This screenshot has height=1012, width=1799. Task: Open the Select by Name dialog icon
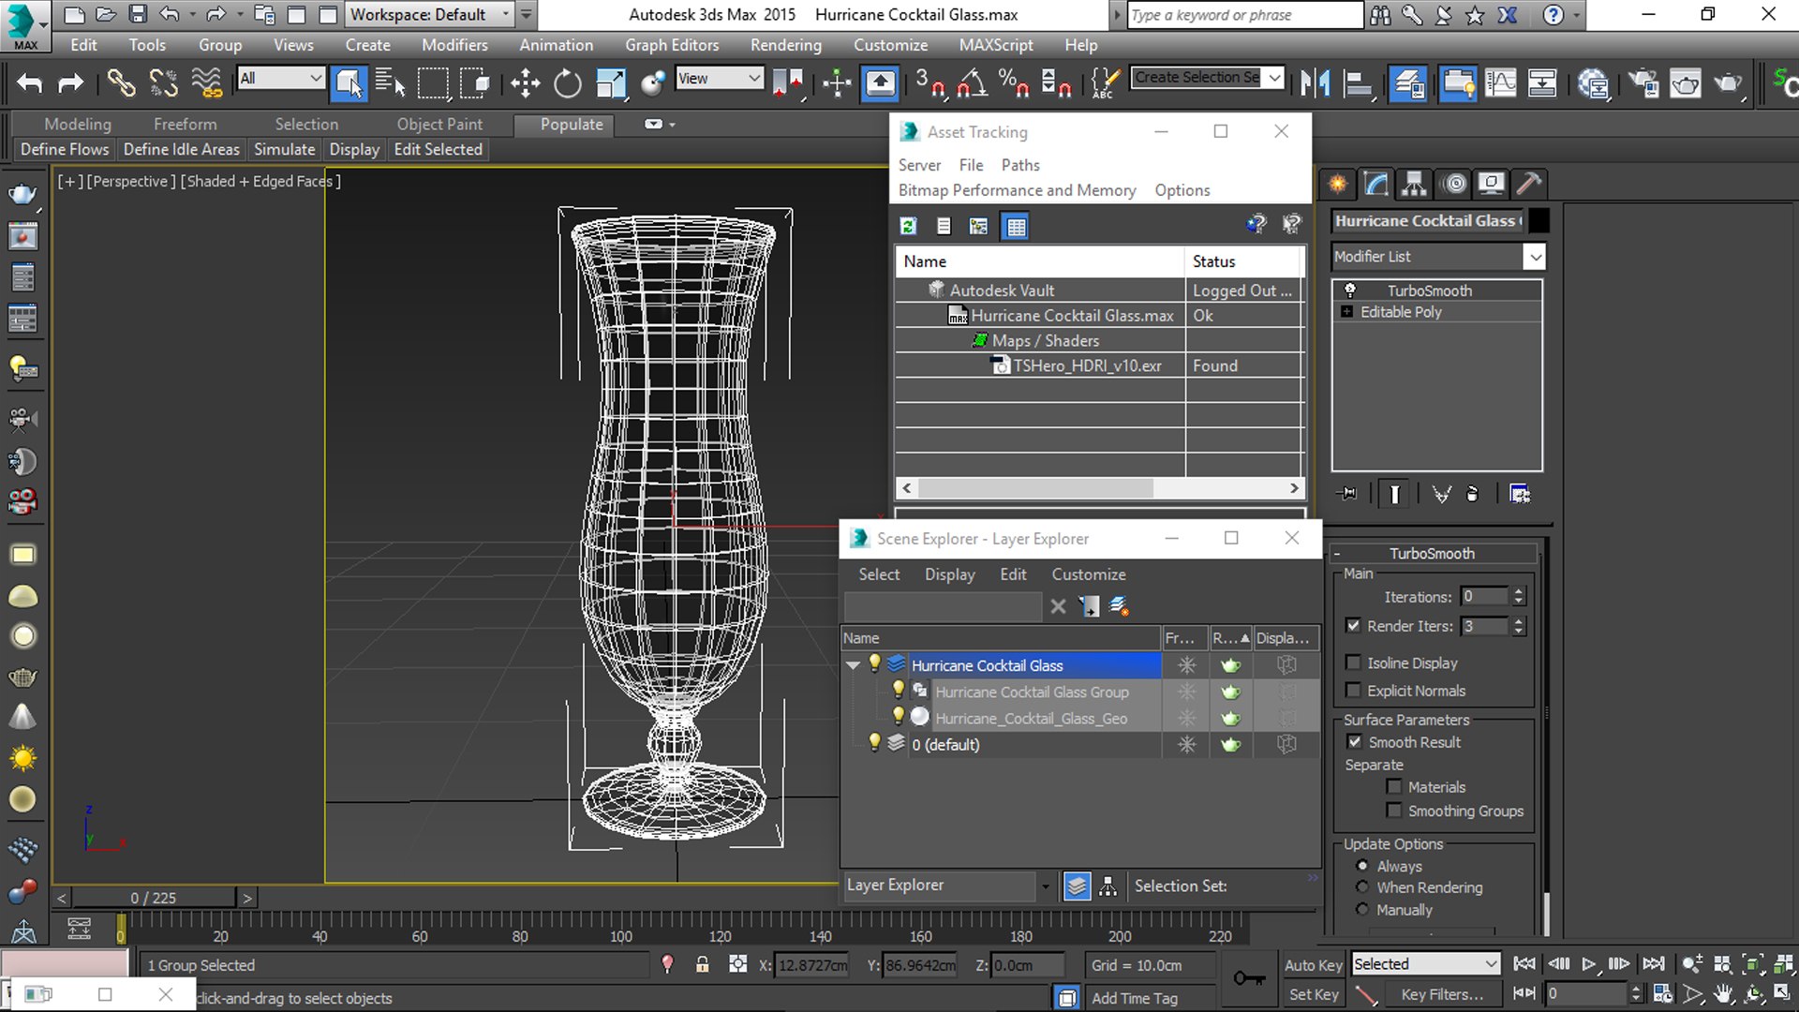[390, 83]
